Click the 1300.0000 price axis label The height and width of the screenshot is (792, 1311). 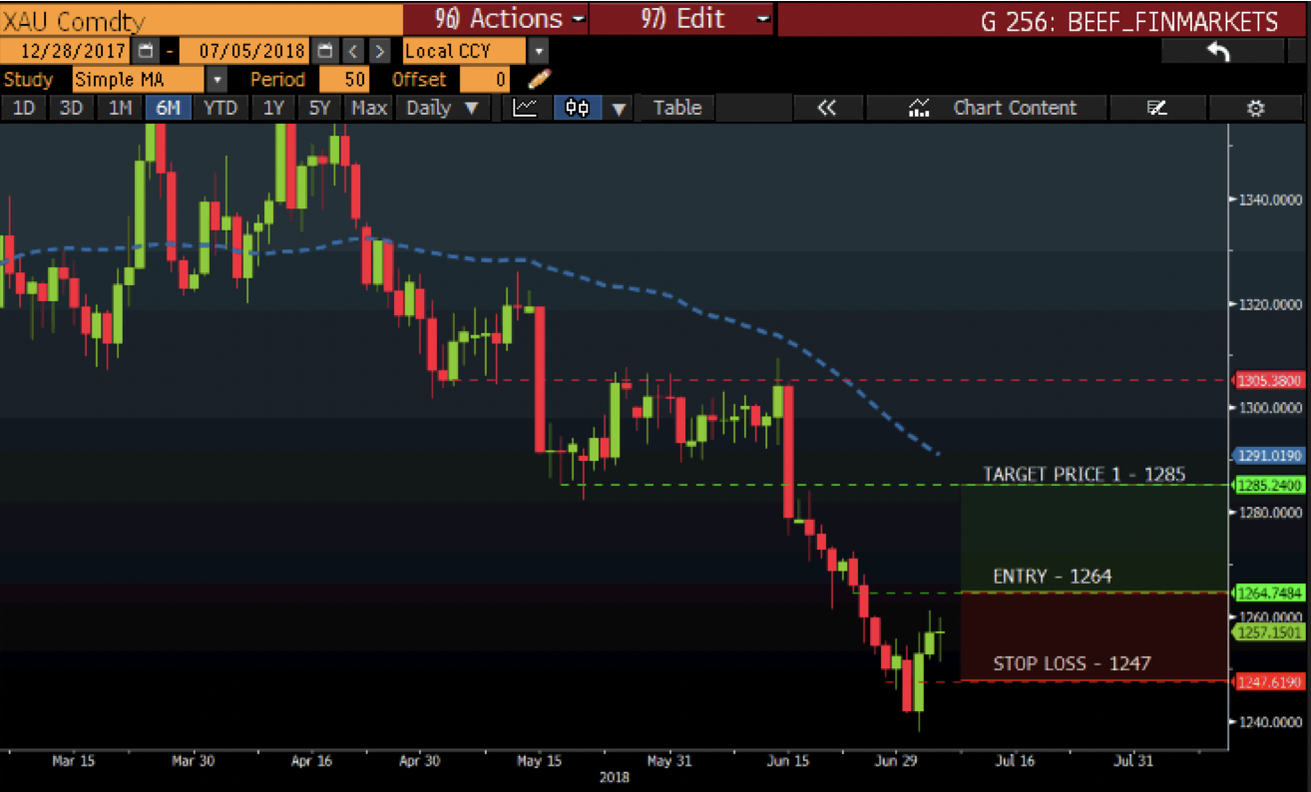pos(1270,408)
